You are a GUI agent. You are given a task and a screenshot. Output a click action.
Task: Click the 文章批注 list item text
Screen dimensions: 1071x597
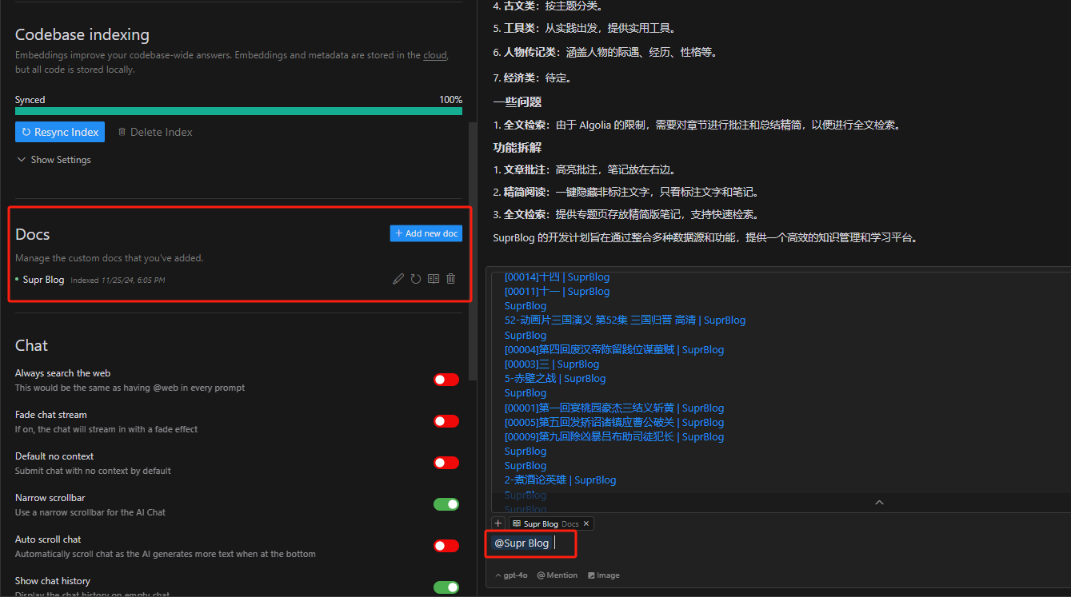click(586, 170)
